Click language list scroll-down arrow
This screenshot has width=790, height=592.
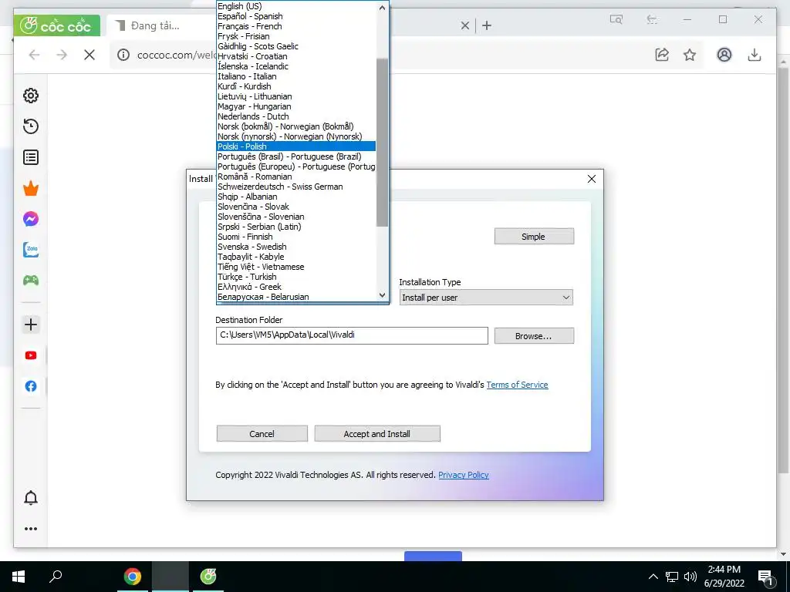pos(382,295)
